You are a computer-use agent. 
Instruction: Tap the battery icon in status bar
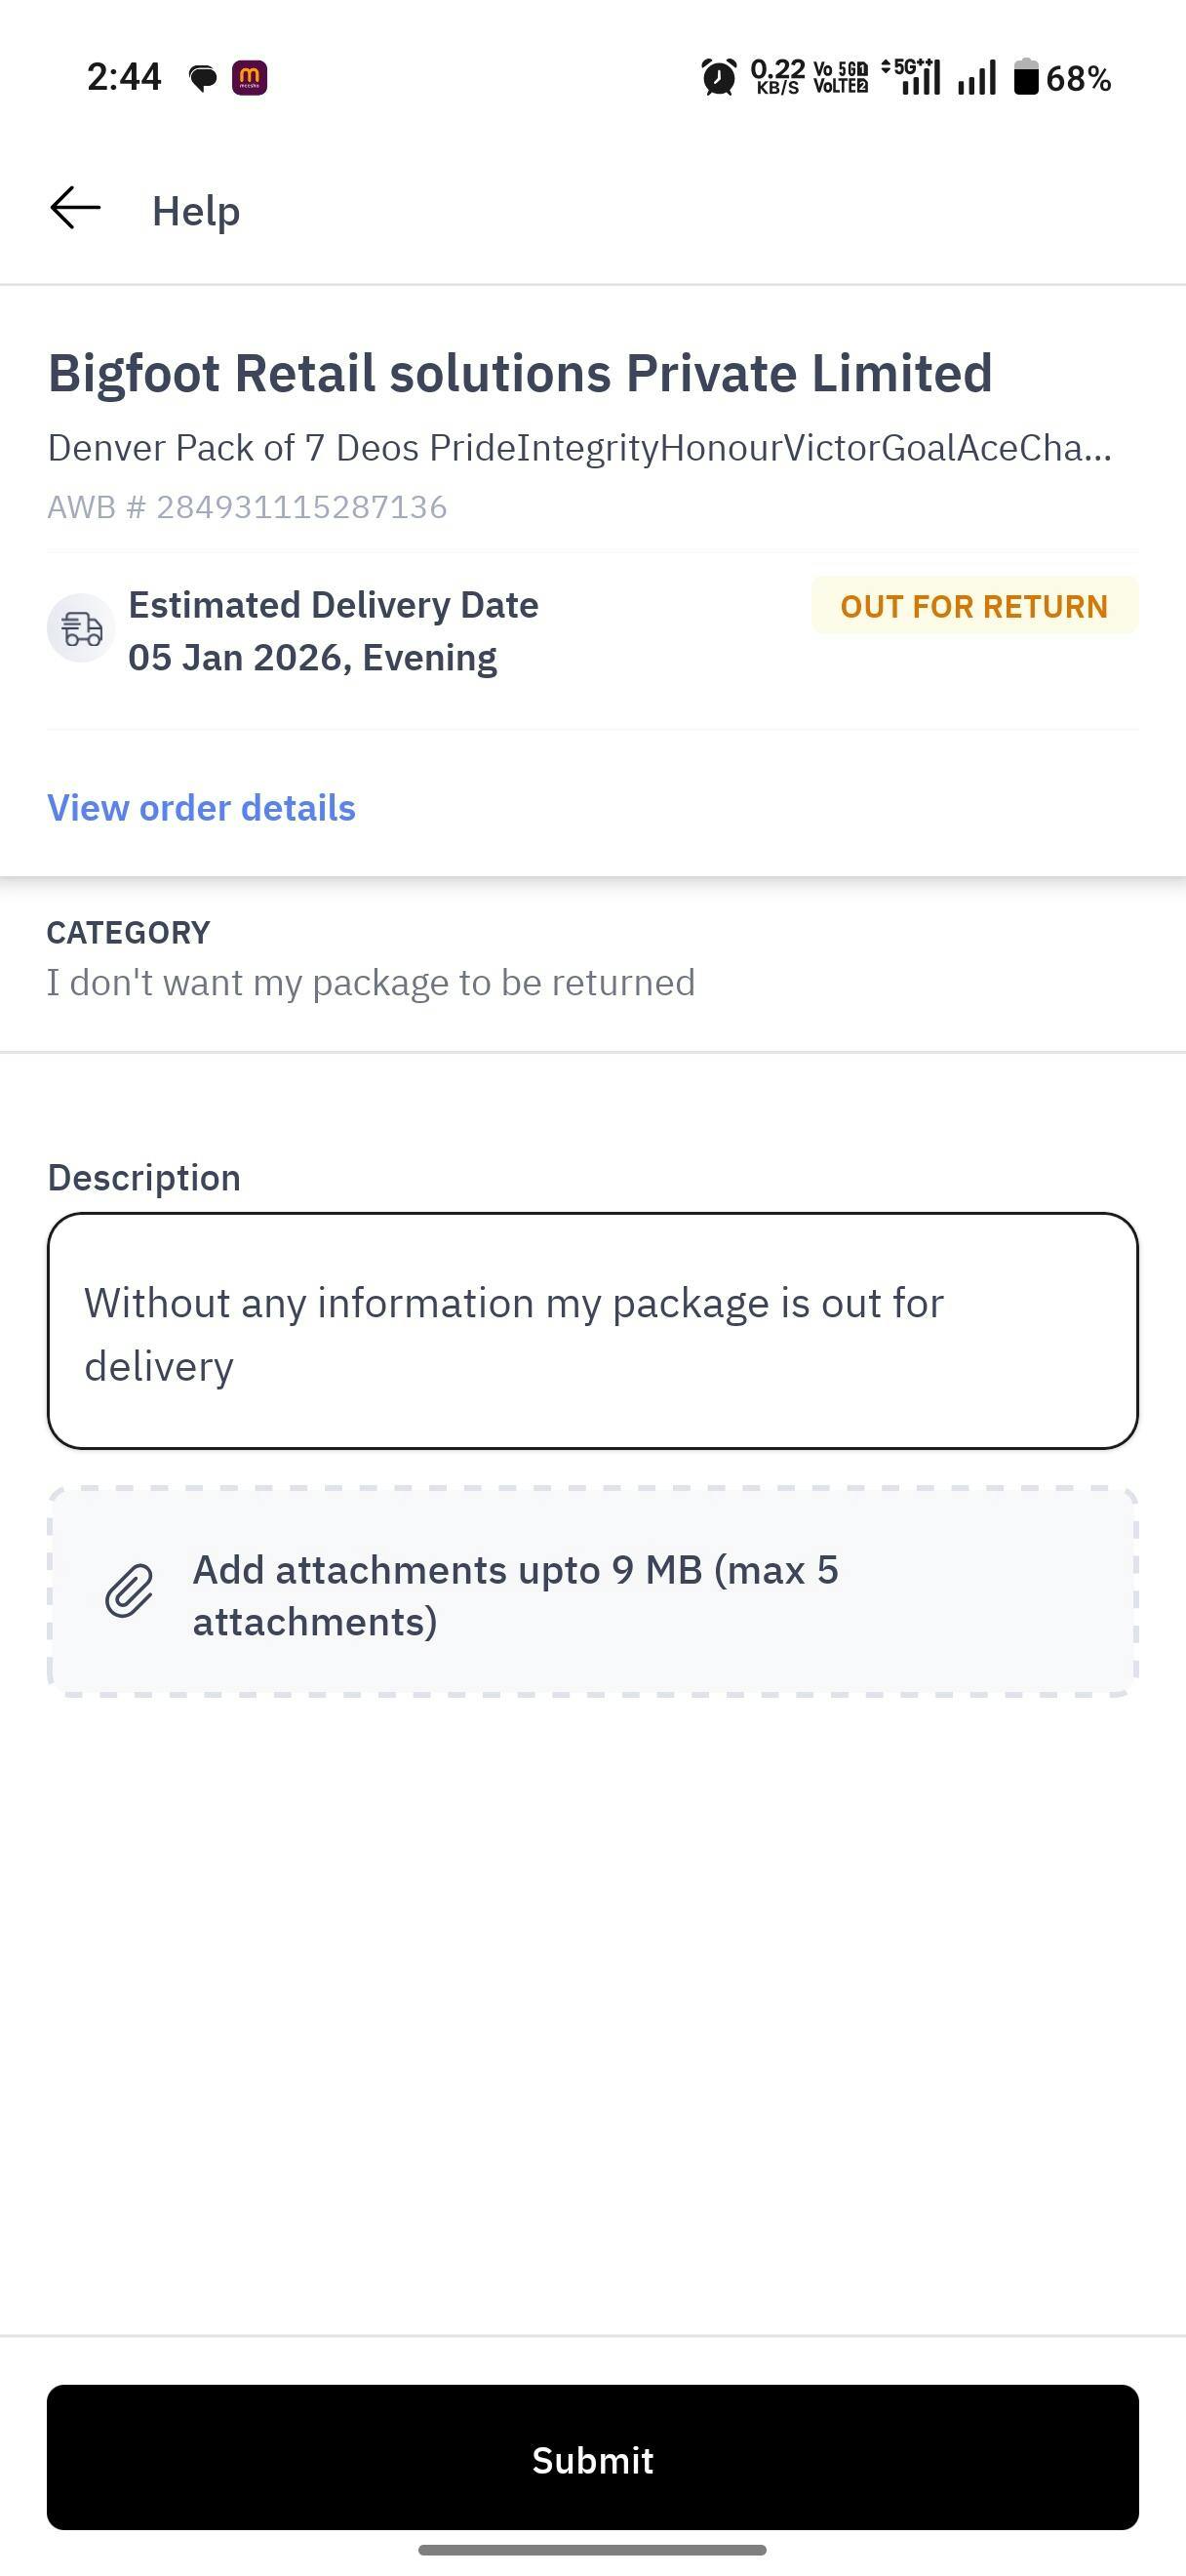[x=1026, y=77]
